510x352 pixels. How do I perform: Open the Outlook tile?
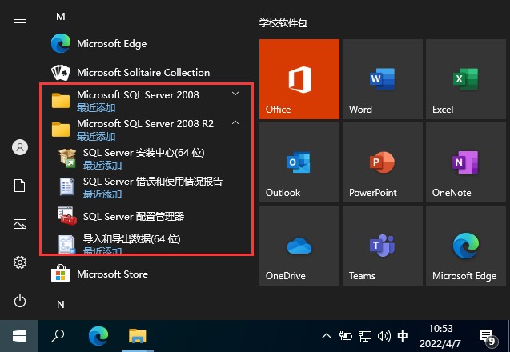click(299, 162)
